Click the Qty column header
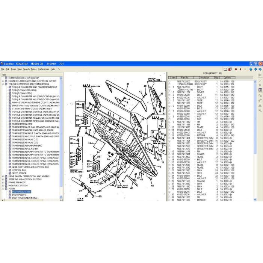The height and width of the screenshot is (263, 263). click(x=217, y=77)
